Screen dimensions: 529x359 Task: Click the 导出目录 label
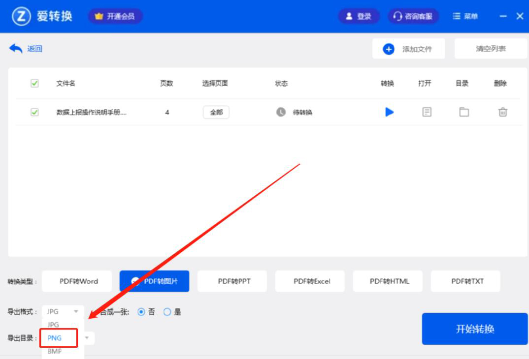[x=22, y=338]
